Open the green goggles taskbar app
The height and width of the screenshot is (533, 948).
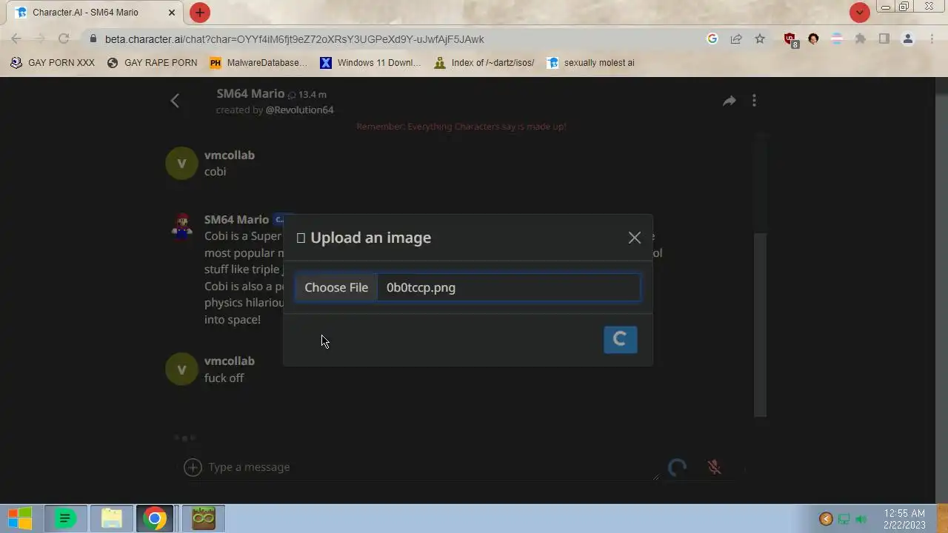tap(203, 518)
